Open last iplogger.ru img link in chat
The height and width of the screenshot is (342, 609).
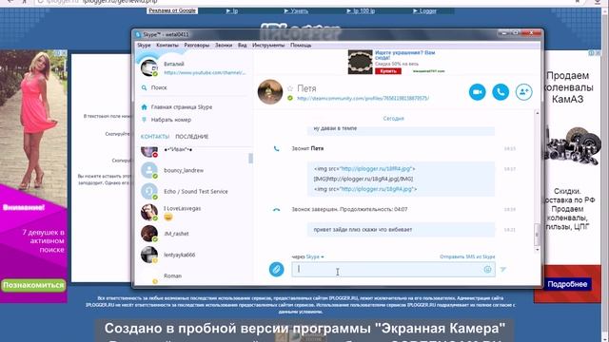377,189
